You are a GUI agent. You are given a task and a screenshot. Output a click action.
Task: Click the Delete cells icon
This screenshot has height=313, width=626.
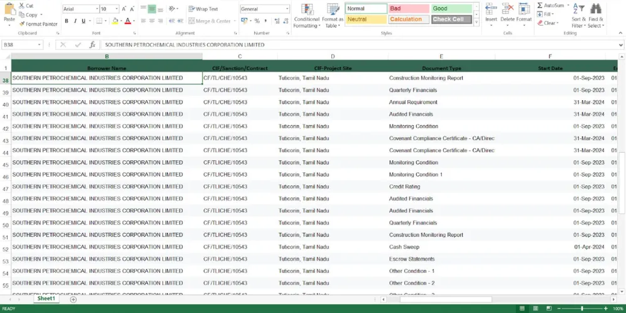click(x=508, y=9)
